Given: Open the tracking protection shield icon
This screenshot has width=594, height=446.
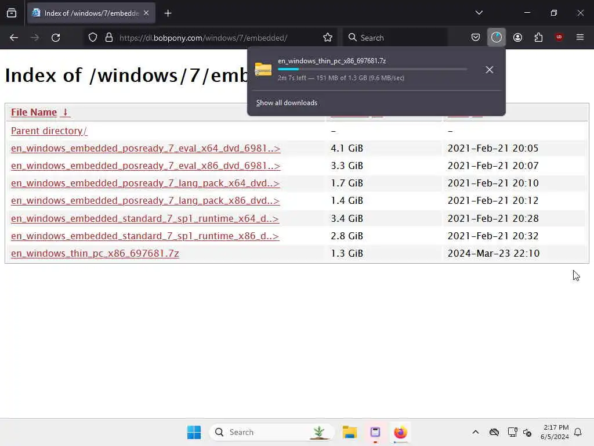Looking at the screenshot, I should [93, 38].
